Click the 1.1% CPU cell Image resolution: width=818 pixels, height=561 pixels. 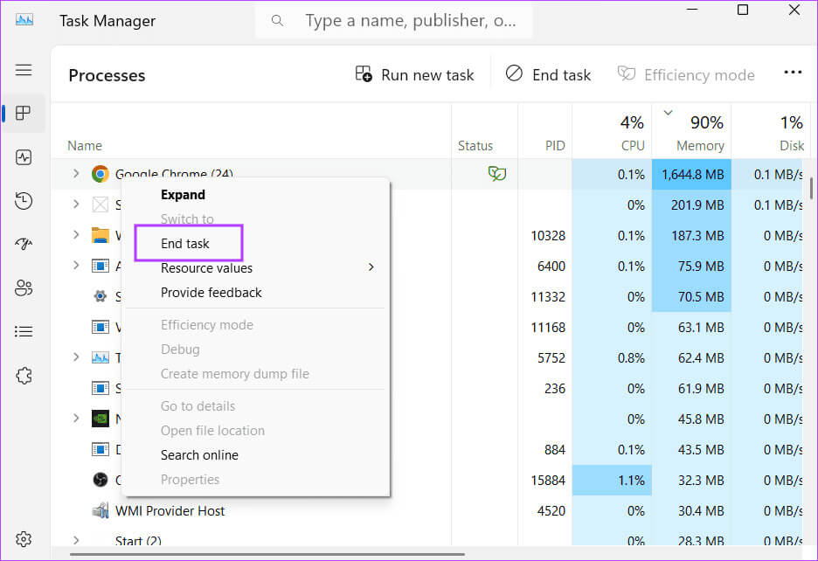(613, 480)
